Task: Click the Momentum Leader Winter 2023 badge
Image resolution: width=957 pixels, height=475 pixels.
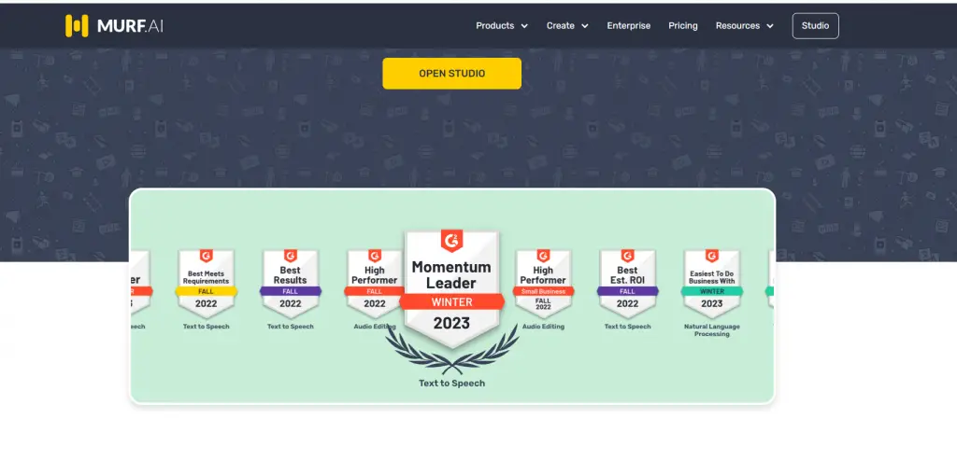Action: tap(451, 289)
